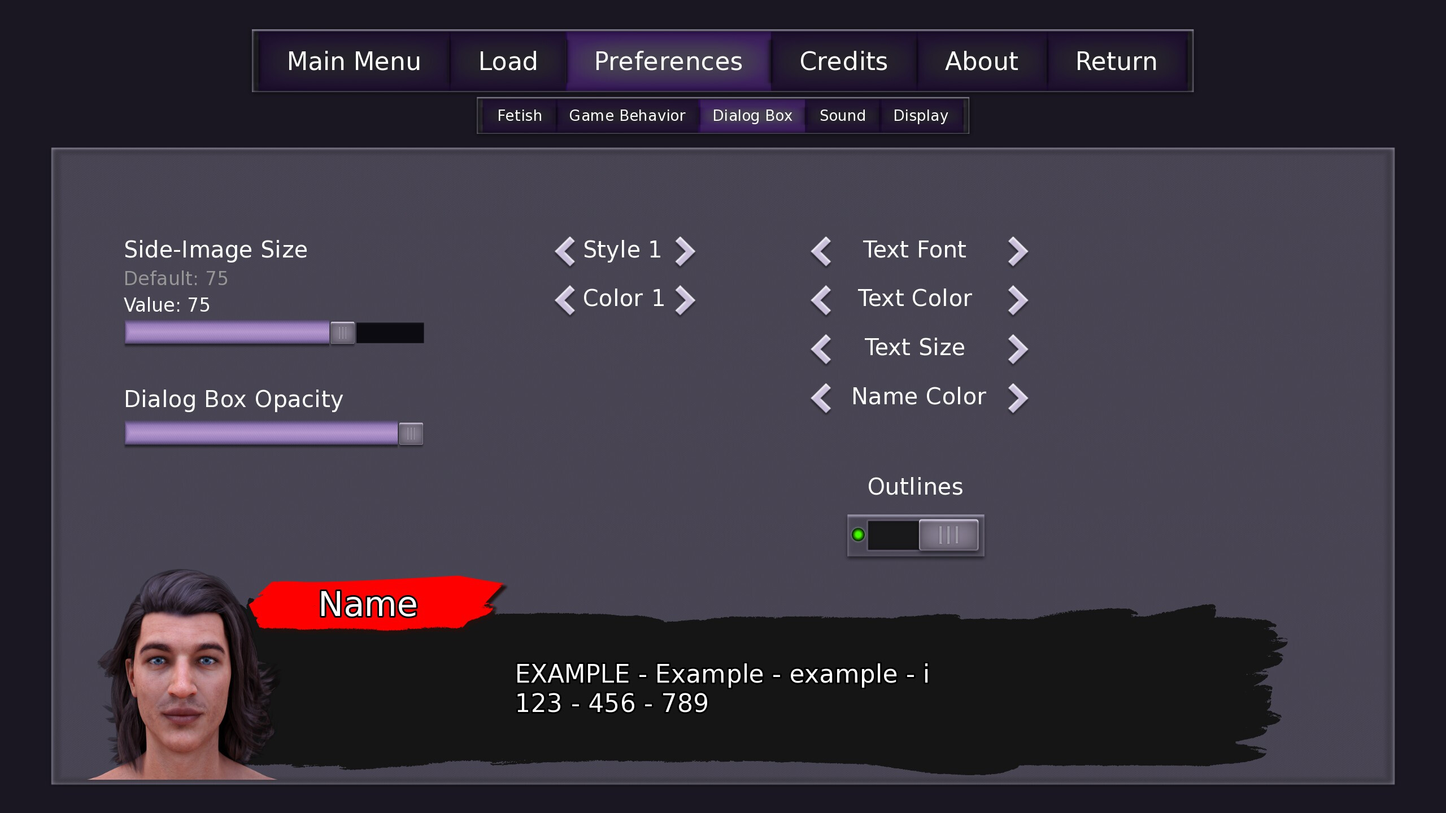This screenshot has width=1446, height=813.
Task: Switch to the Sound preferences tab
Action: (842, 114)
